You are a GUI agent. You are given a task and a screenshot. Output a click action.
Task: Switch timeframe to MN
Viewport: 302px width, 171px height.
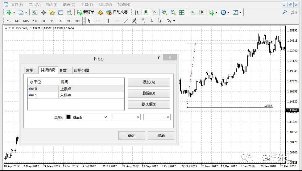pos(78,21)
